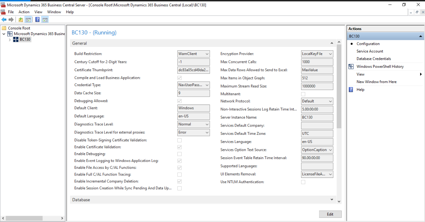The width and height of the screenshot is (425, 222).
Task: Toggle Use NTLM Authentication checkbox
Action: click(x=303, y=182)
